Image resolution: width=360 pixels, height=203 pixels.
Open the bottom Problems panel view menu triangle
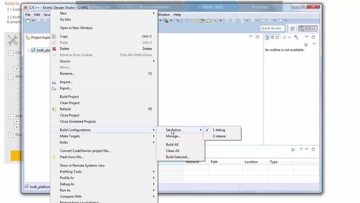tap(301, 149)
